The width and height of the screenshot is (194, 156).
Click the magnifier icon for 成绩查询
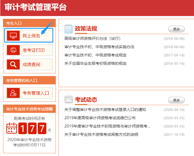coord(13,64)
